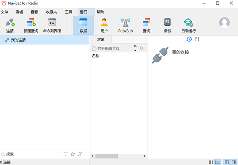Maximize the Navicat window

click(217, 3)
